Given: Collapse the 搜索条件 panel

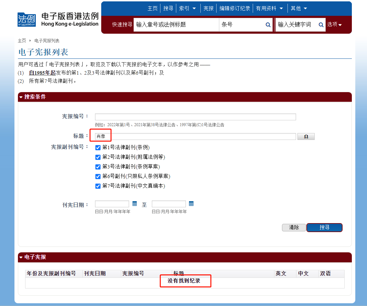Looking at the screenshot, I should click(21, 97).
